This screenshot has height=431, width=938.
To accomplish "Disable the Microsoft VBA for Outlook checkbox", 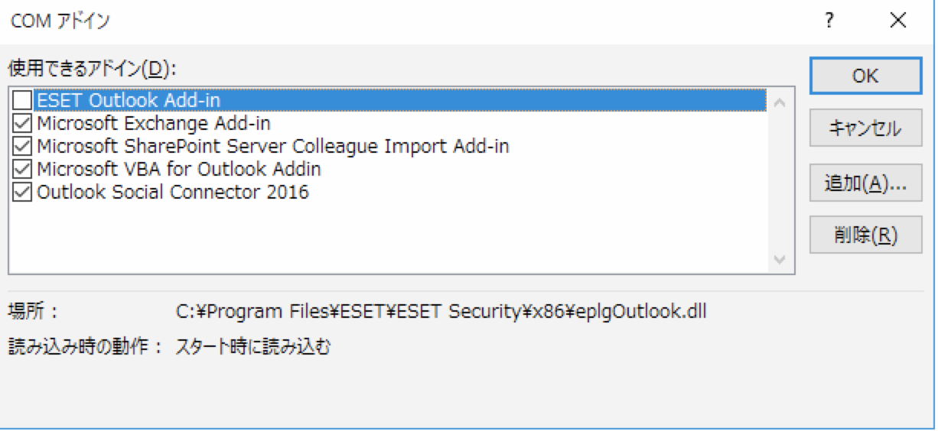I will point(23,169).
